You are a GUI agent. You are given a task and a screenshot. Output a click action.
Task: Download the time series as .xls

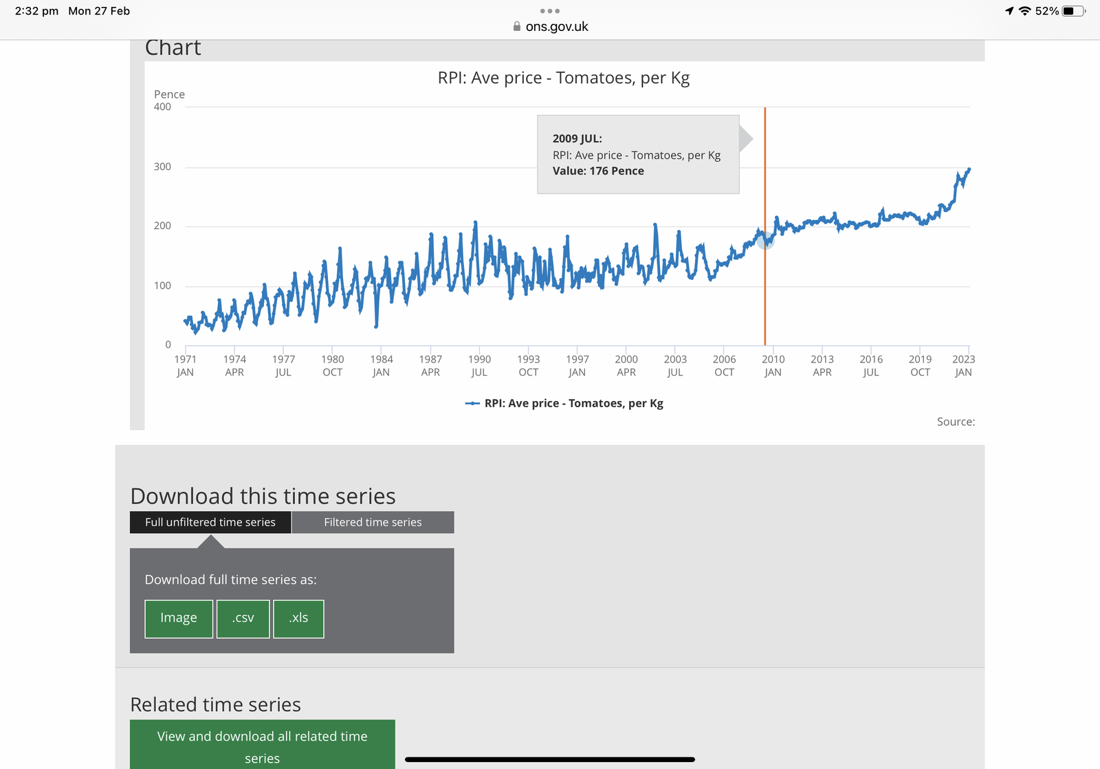[x=298, y=618]
